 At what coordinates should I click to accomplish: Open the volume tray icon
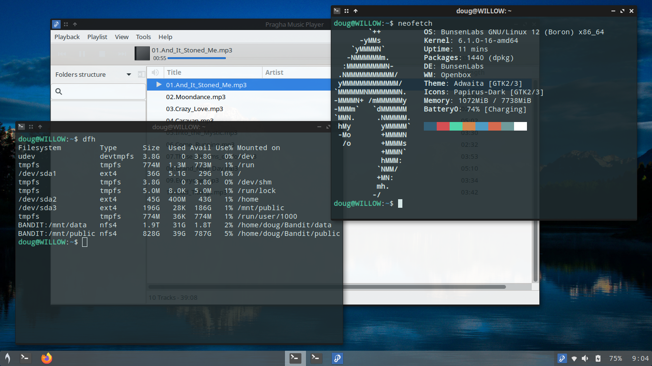[x=586, y=358]
